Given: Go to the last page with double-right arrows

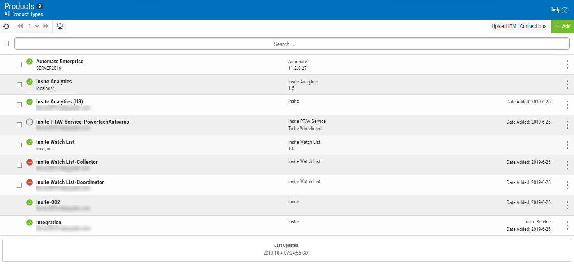Looking at the screenshot, I should [x=46, y=26].
